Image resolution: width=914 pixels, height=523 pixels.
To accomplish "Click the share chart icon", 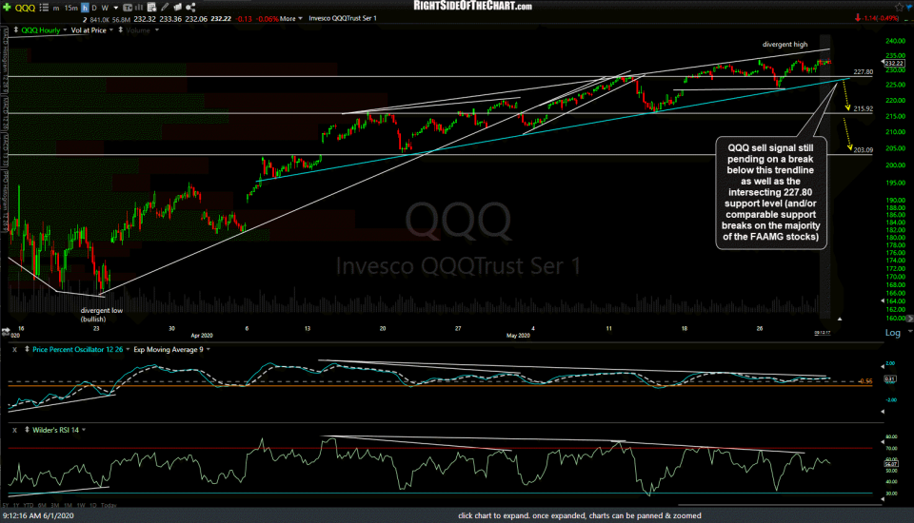I will (x=190, y=8).
